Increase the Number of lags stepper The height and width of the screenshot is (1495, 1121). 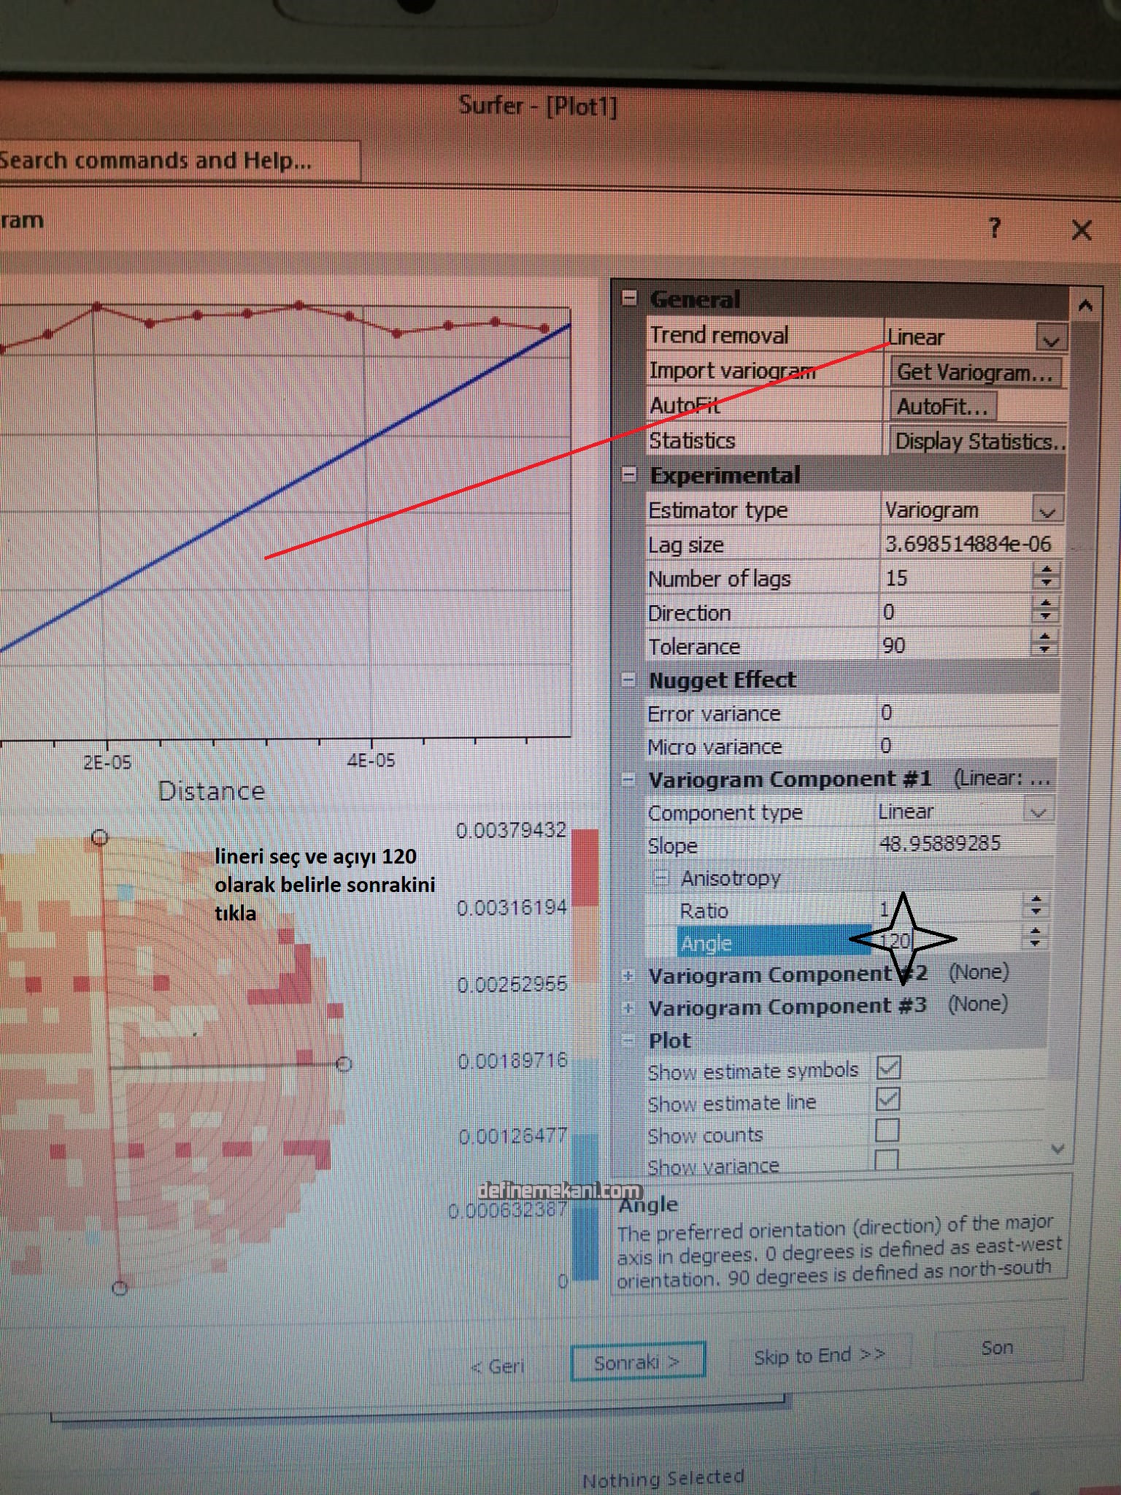1047,570
